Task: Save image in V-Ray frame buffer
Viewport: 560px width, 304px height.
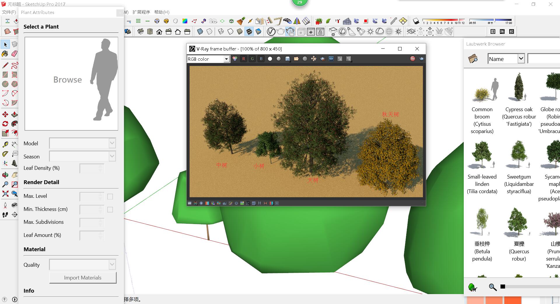Action: [x=288, y=59]
